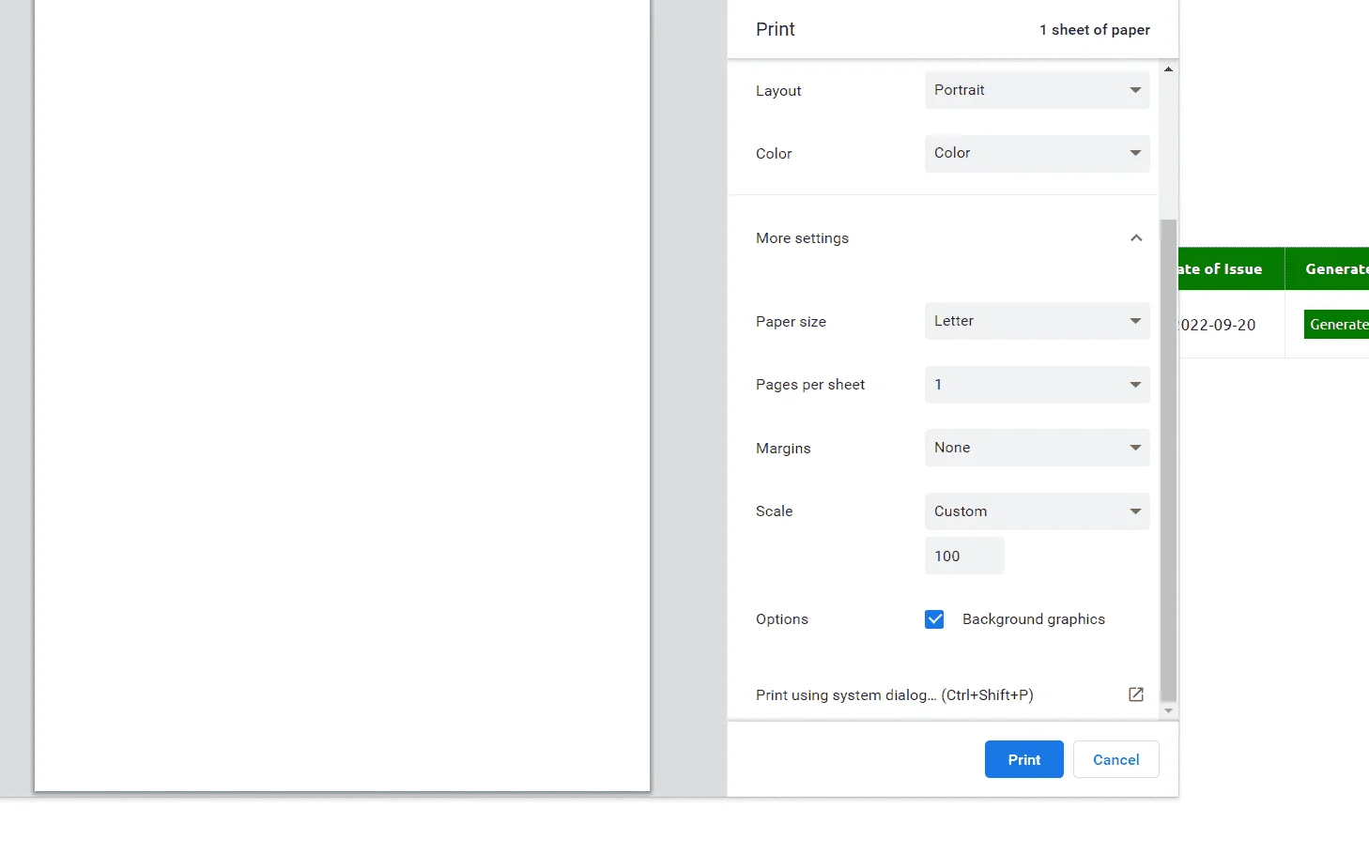The image size is (1369, 854).
Task: Click the blank print preview page
Action: point(342,394)
